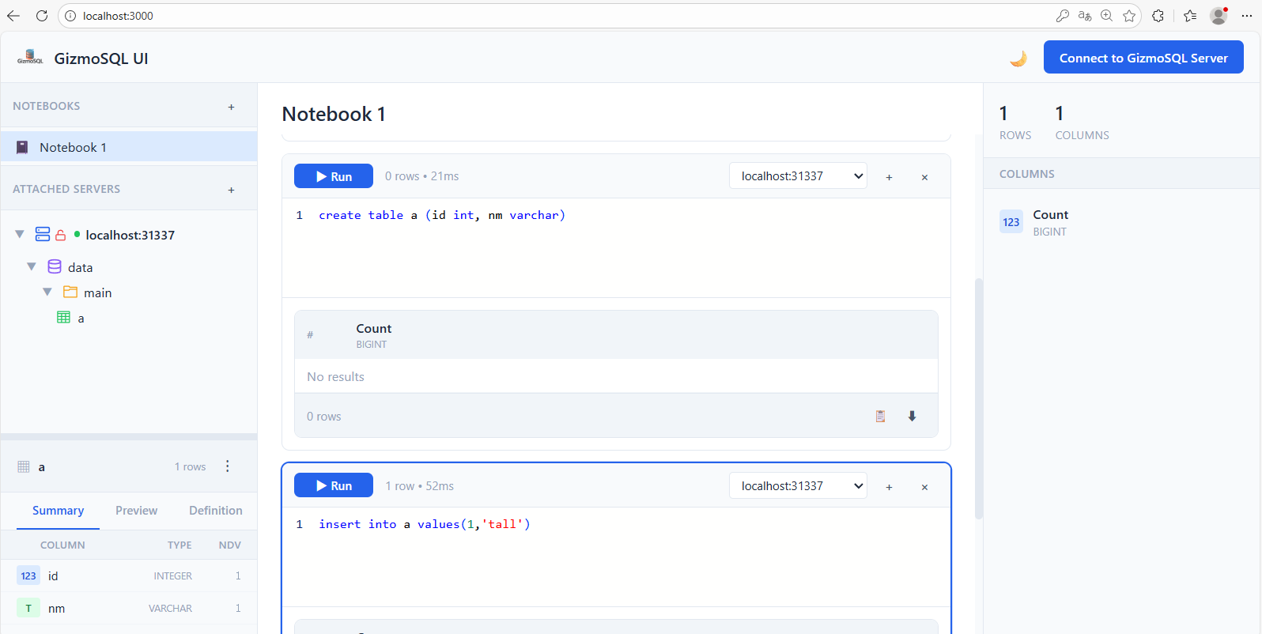The height and width of the screenshot is (634, 1262).
Task: Click the notebook vertical scrollbar
Action: coord(979,398)
